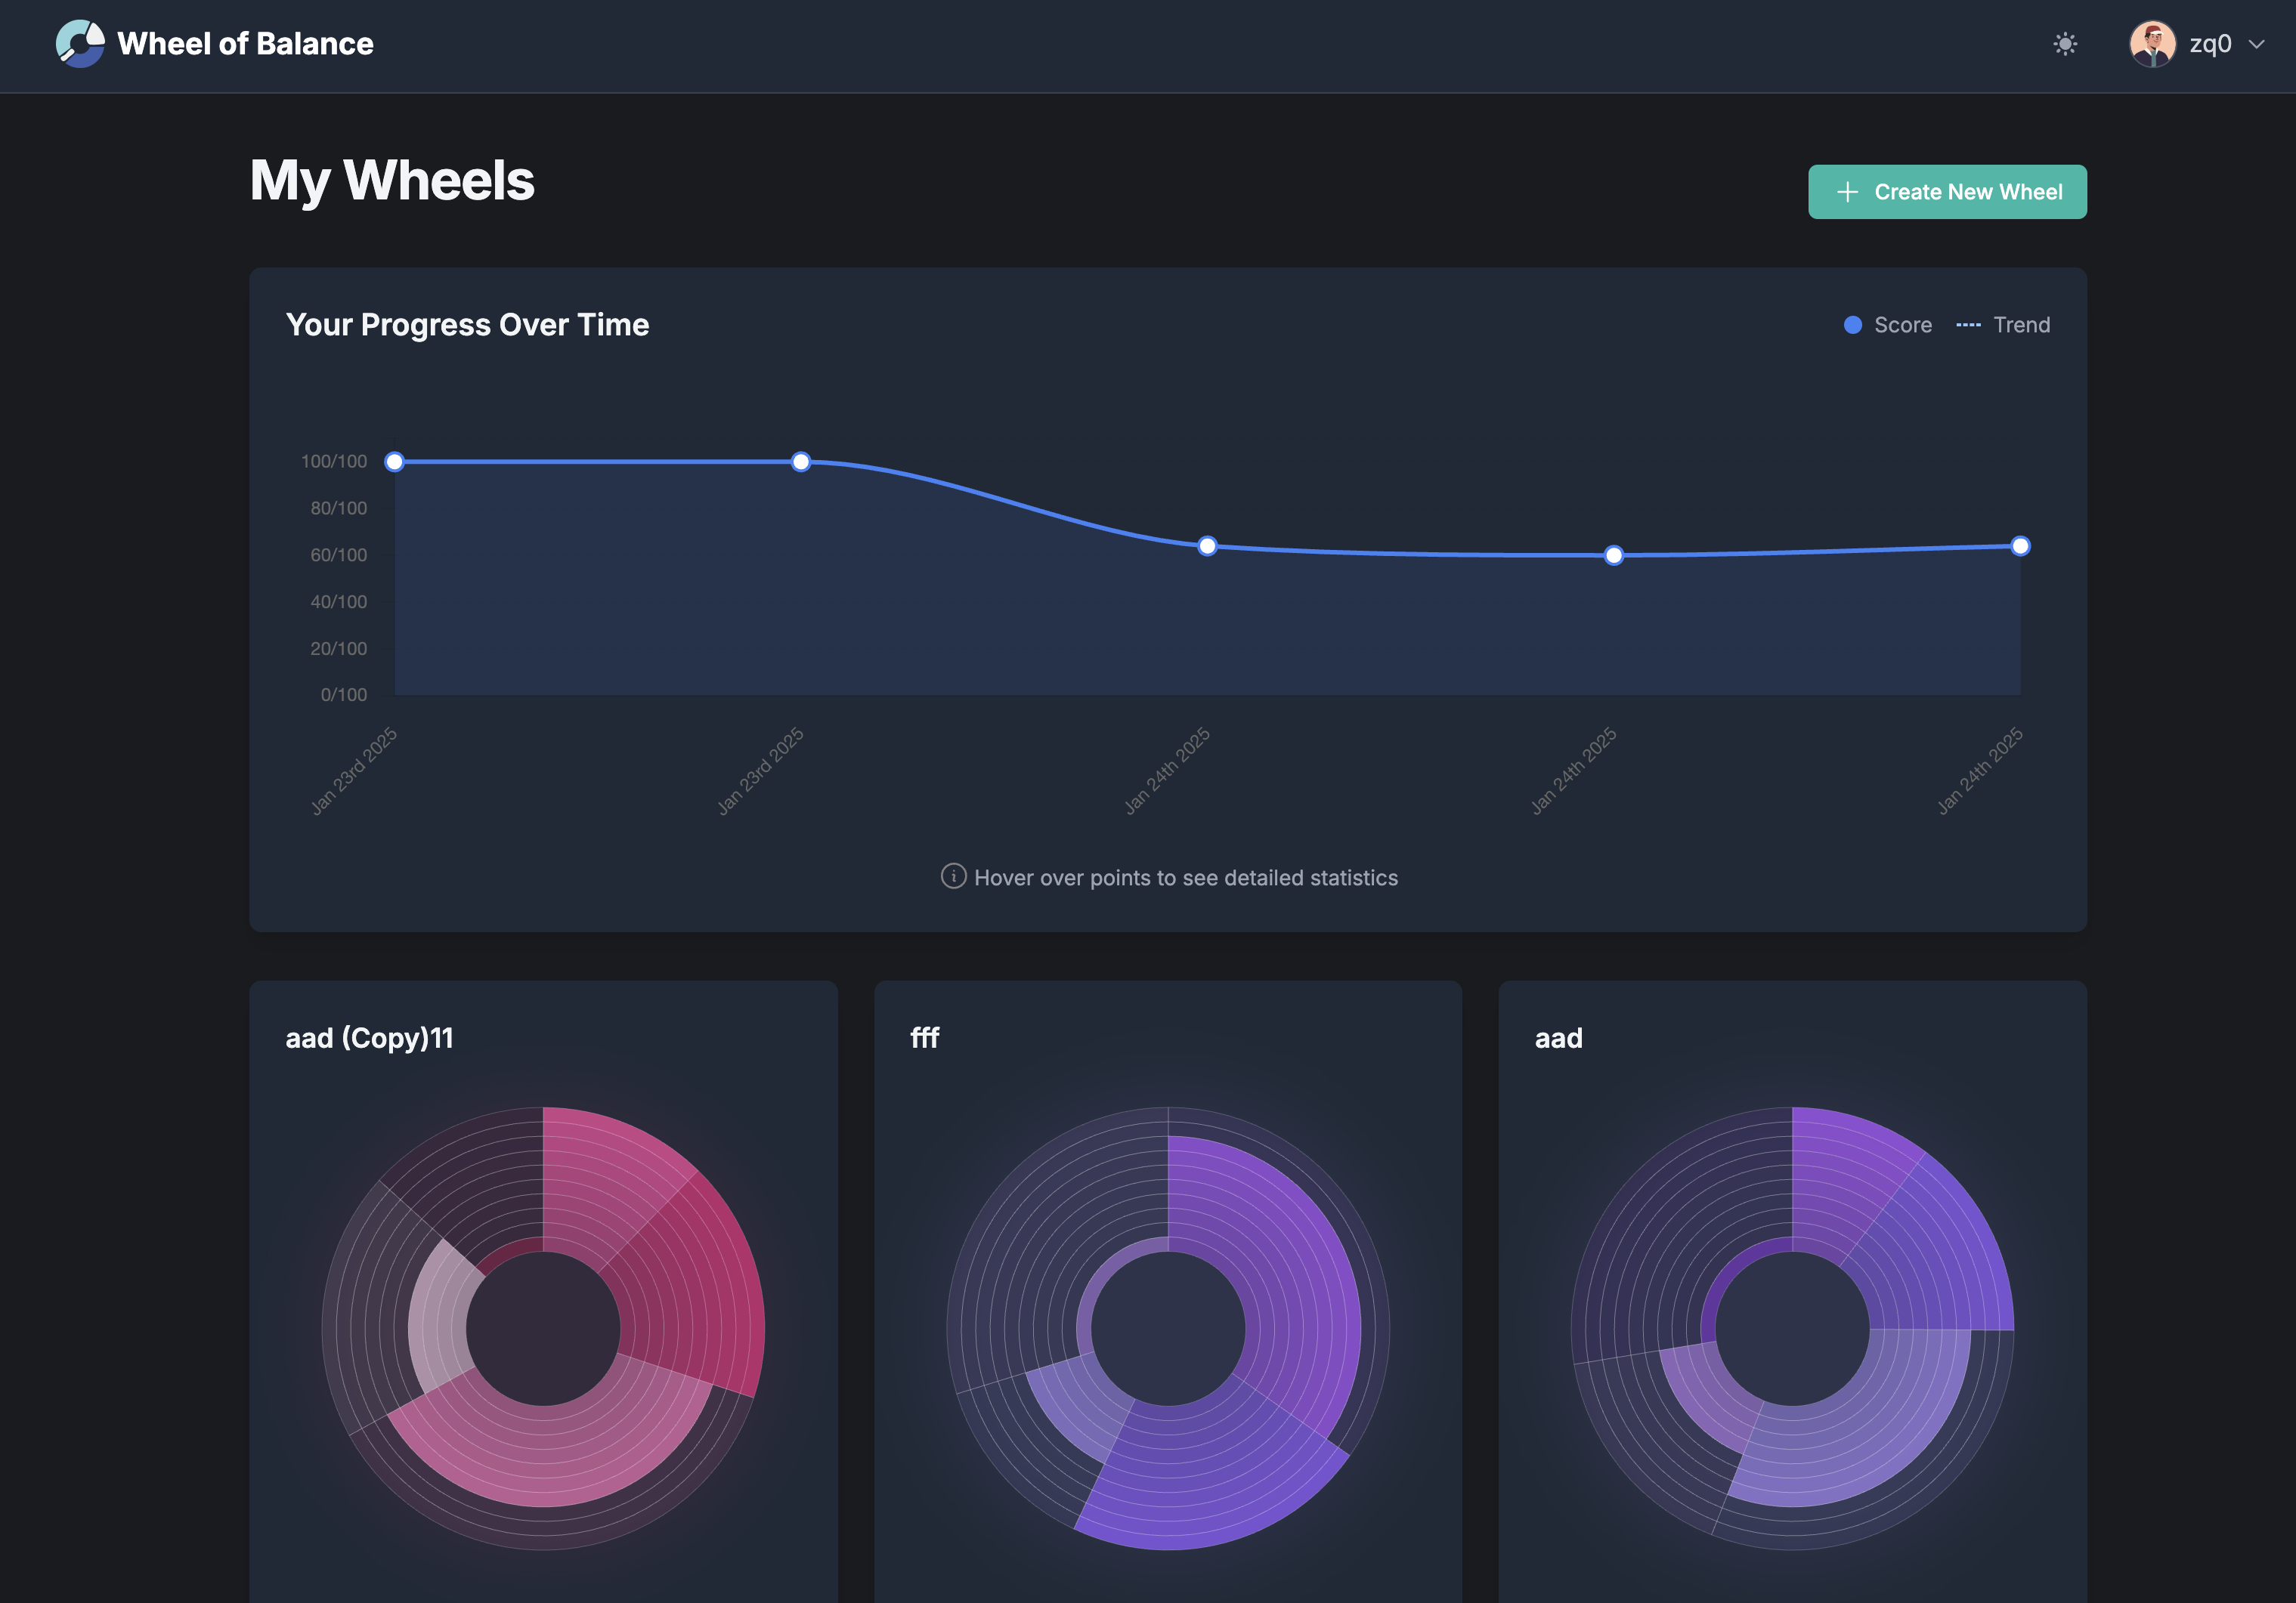Viewport: 2296px width, 1603px height.
Task: Click the user avatar in the header
Action: pyautogui.click(x=2152, y=44)
